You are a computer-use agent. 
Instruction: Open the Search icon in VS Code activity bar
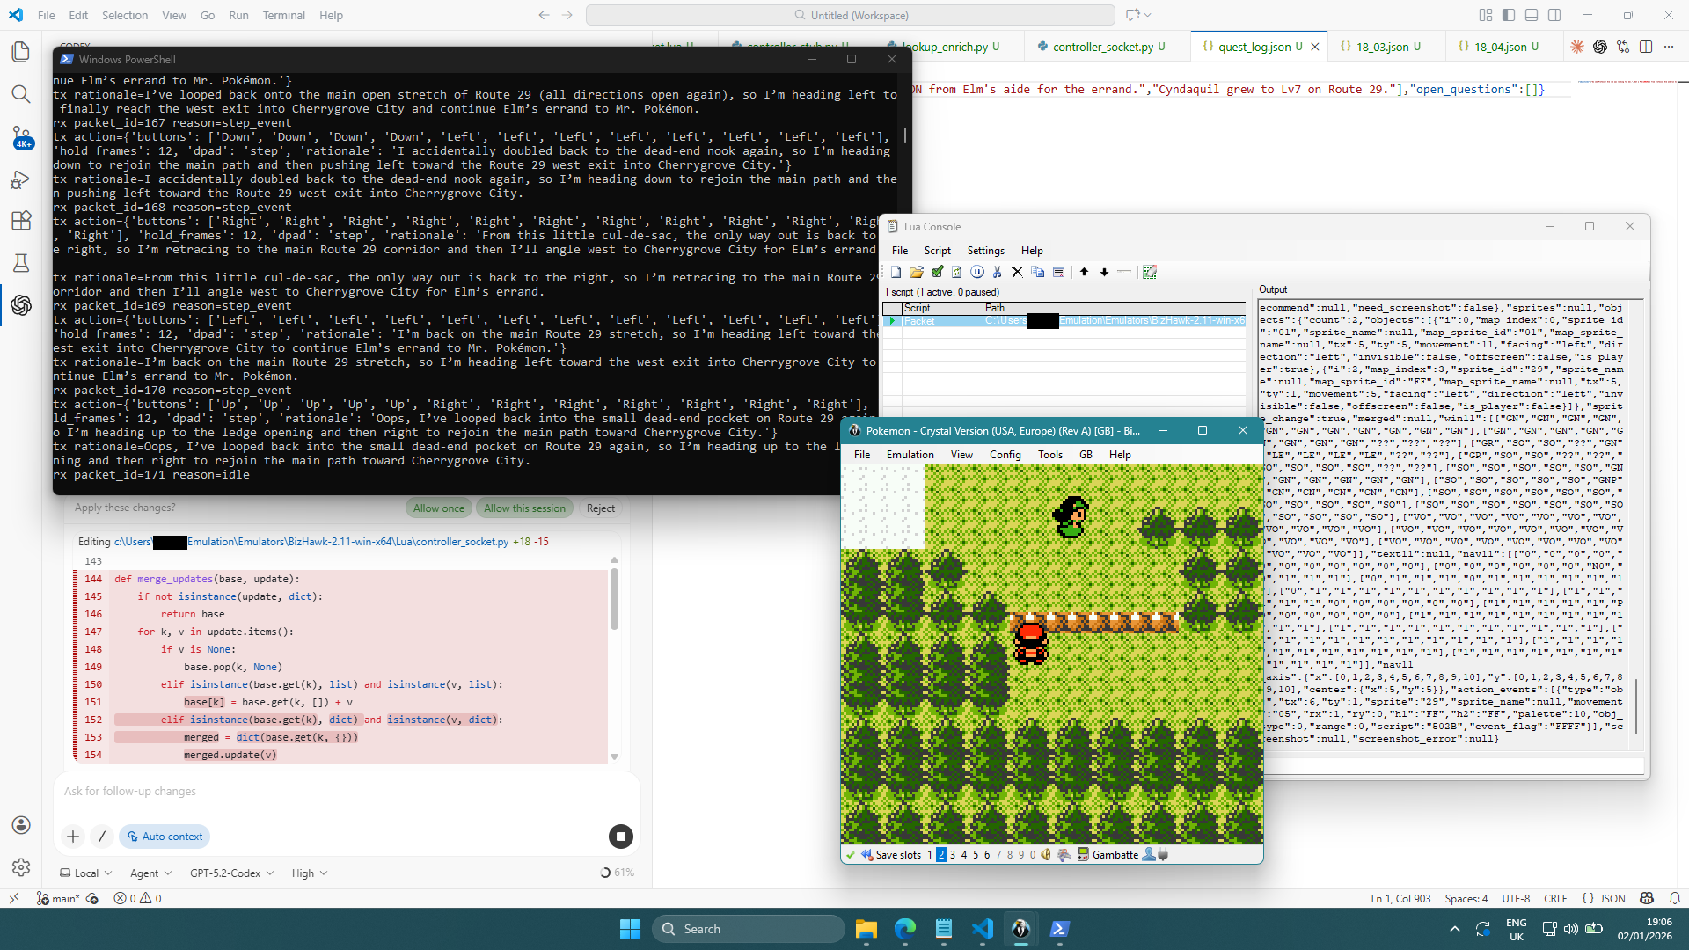tap(21, 94)
